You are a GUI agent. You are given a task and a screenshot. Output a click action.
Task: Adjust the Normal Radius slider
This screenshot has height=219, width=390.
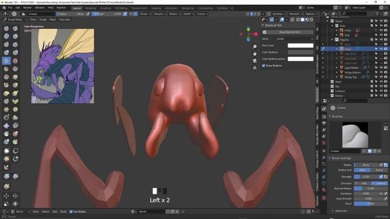tap(370, 189)
